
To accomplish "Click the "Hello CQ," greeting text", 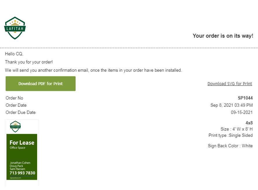I will pyautogui.click(x=14, y=54).
